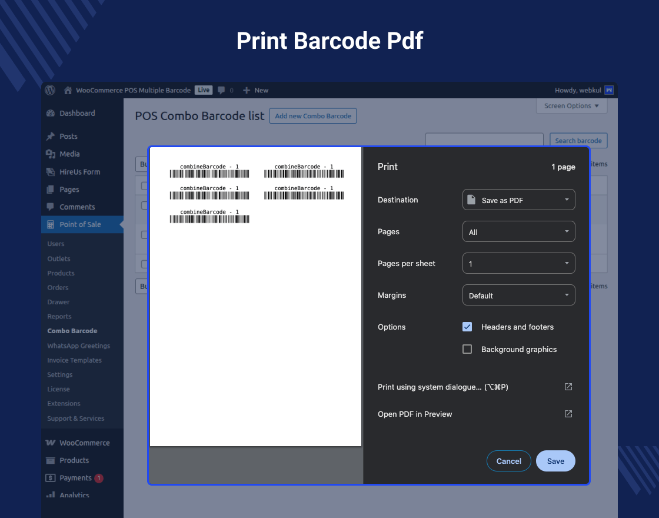This screenshot has height=518, width=659.
Task: Click external link icon for Open PDF
Action: coord(568,414)
